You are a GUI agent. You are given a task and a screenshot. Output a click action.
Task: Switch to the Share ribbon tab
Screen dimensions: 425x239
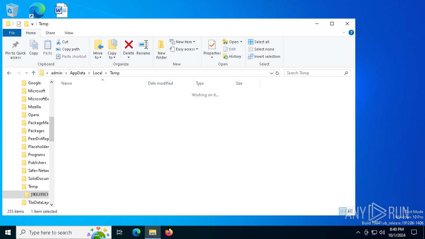click(50, 33)
